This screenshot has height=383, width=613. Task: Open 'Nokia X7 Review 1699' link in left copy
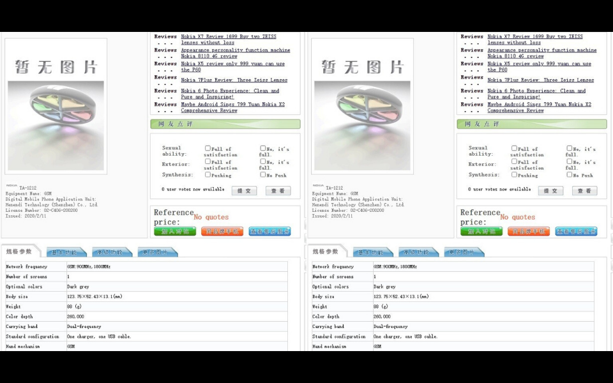pyautogui.click(x=229, y=40)
